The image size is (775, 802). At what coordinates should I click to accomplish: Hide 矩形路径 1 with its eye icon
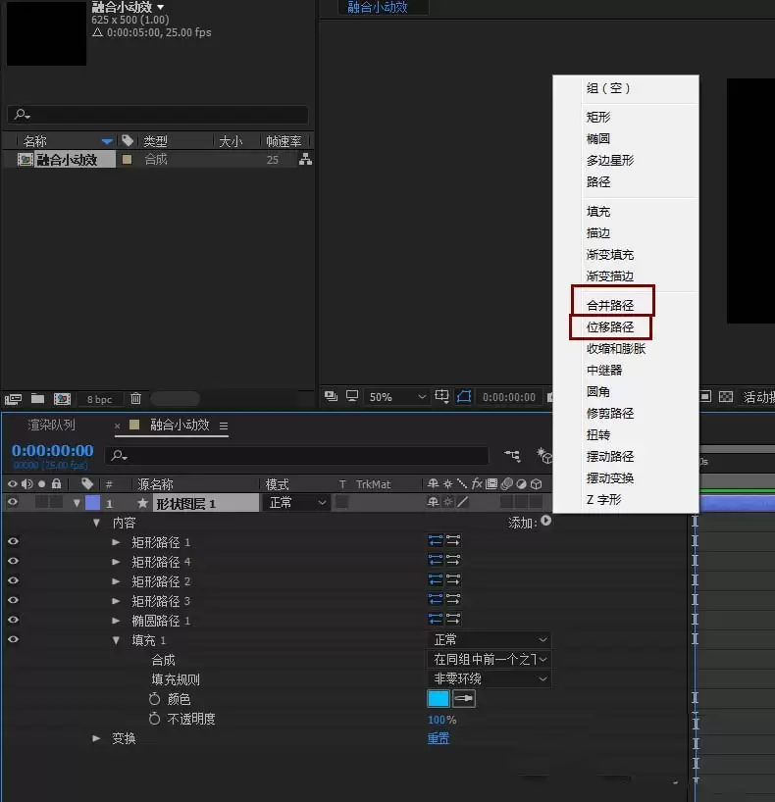click(14, 541)
